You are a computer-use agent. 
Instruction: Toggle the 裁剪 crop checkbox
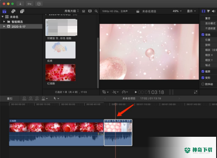203,71
